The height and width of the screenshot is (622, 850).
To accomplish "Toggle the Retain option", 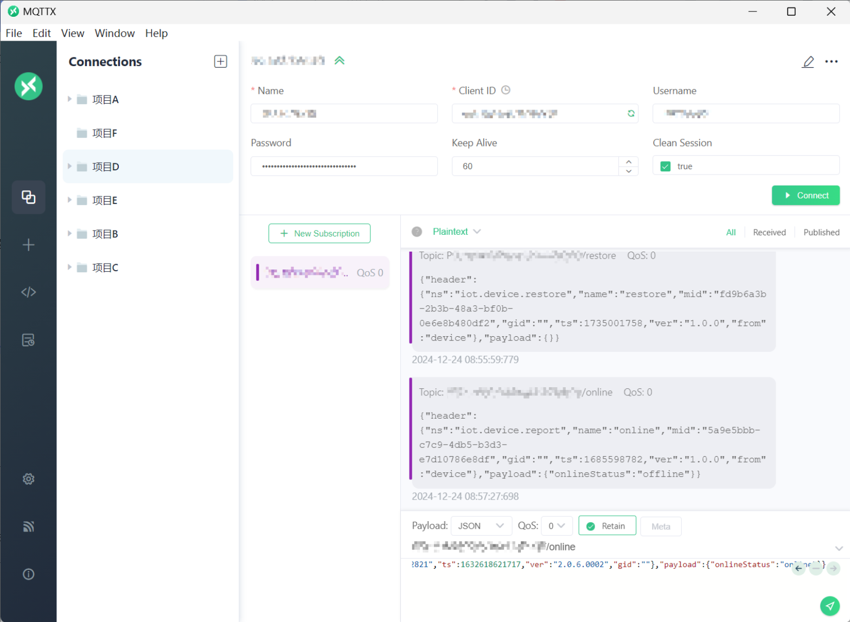I will (607, 525).
